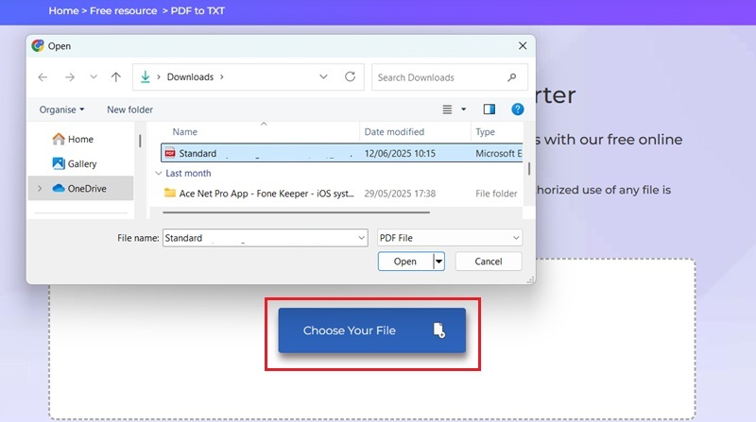This screenshot has width=756, height=422.
Task: Collapse the Last month group
Action: click(158, 174)
